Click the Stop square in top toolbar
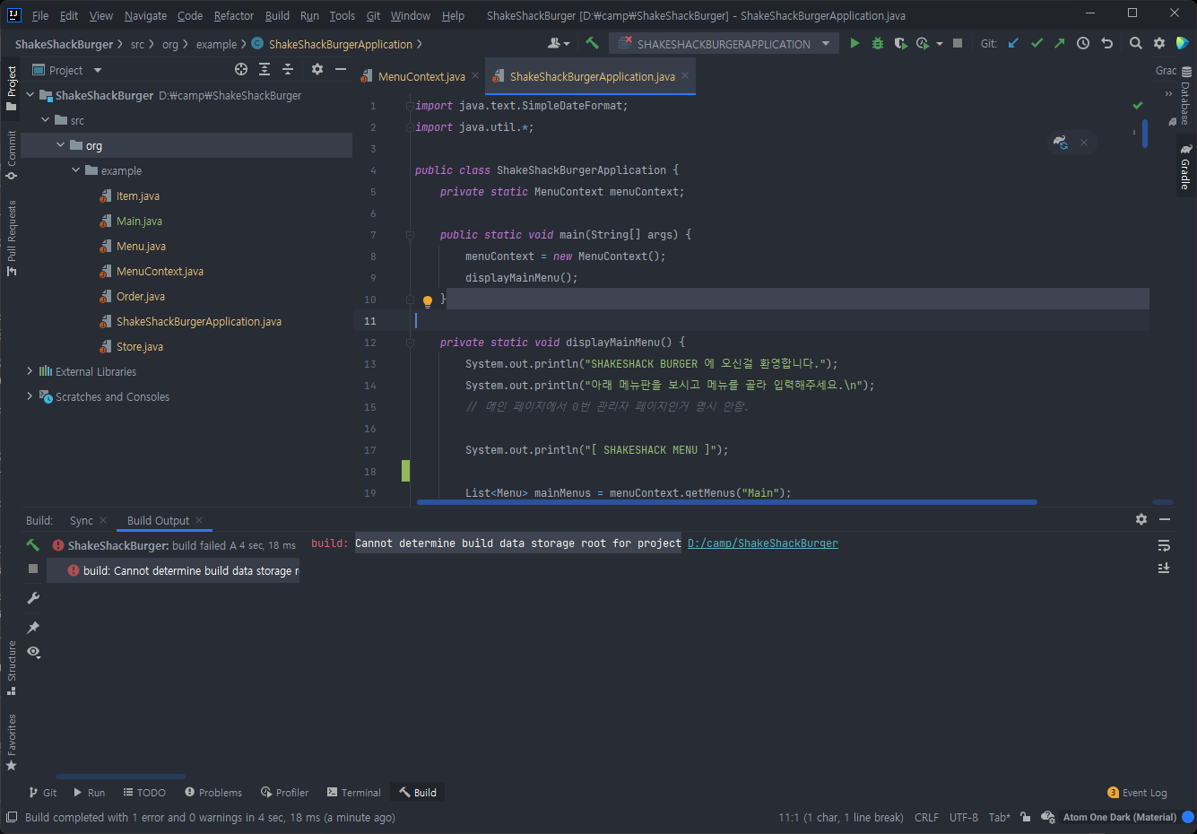This screenshot has height=834, width=1197. coord(958,43)
